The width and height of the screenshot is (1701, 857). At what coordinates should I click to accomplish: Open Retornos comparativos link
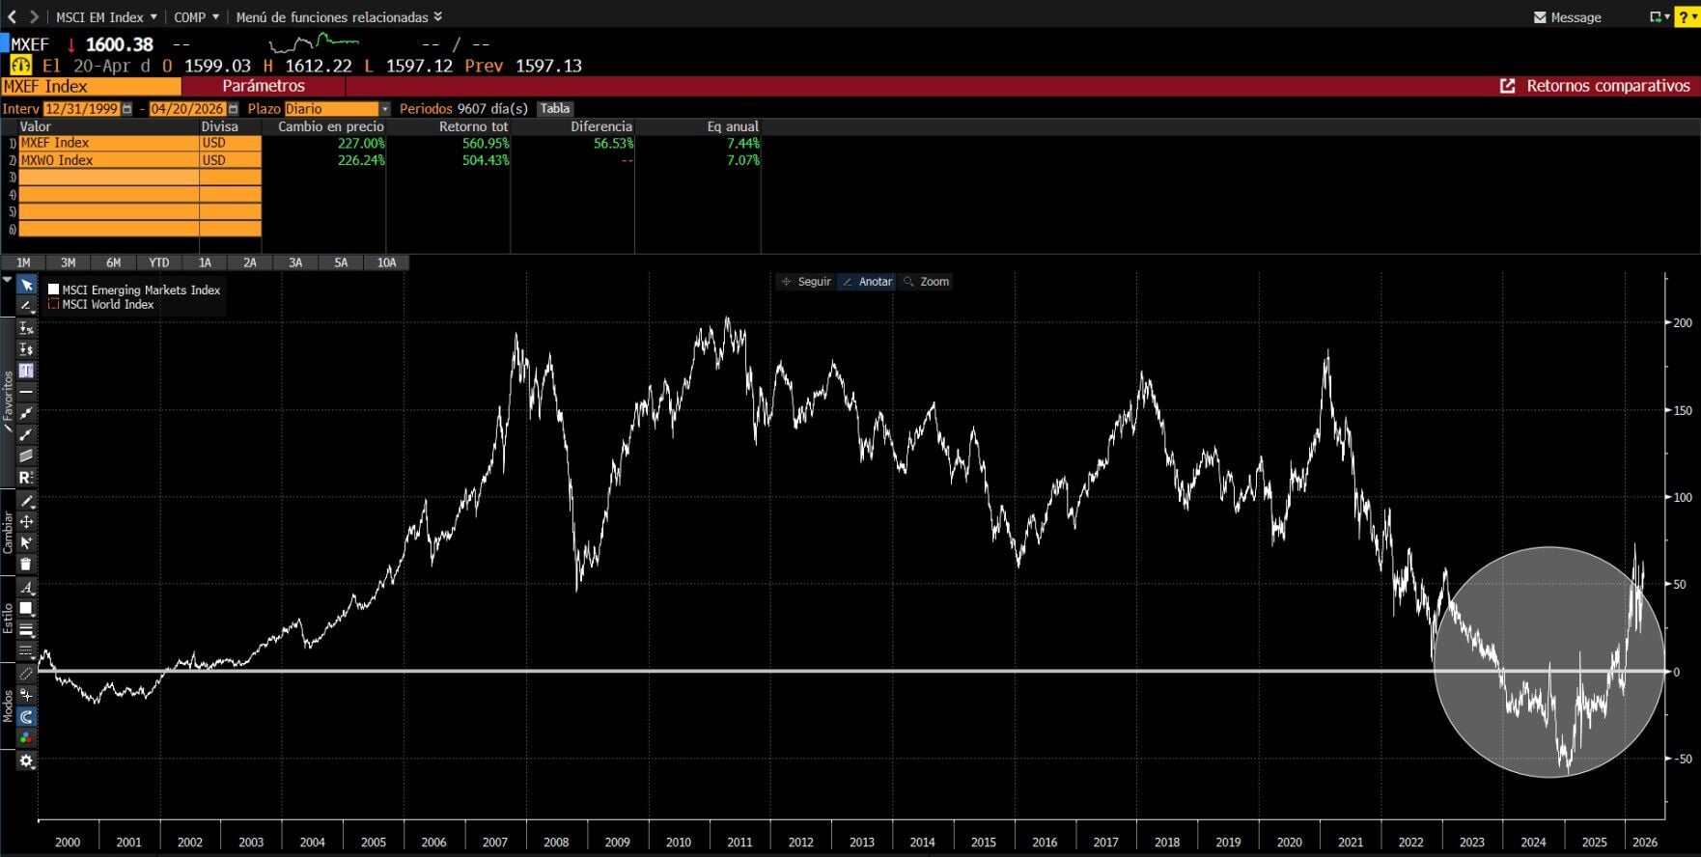pyautogui.click(x=1595, y=86)
